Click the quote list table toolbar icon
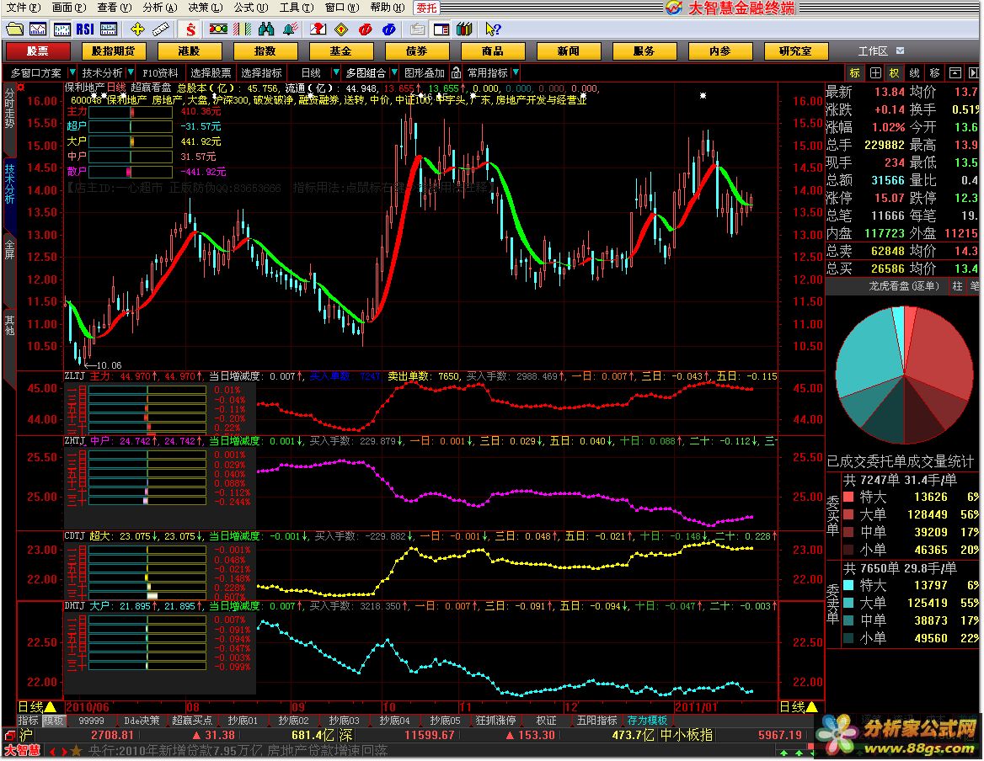 [x=109, y=29]
